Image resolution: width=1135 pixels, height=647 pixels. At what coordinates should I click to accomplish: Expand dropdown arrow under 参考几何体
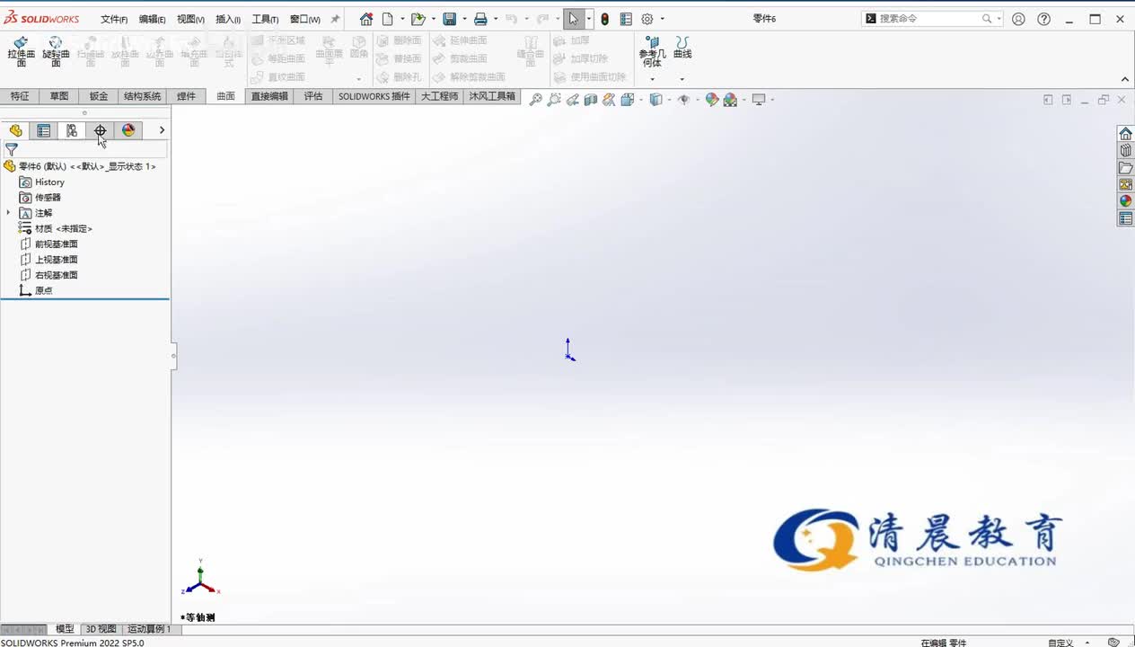coord(653,79)
